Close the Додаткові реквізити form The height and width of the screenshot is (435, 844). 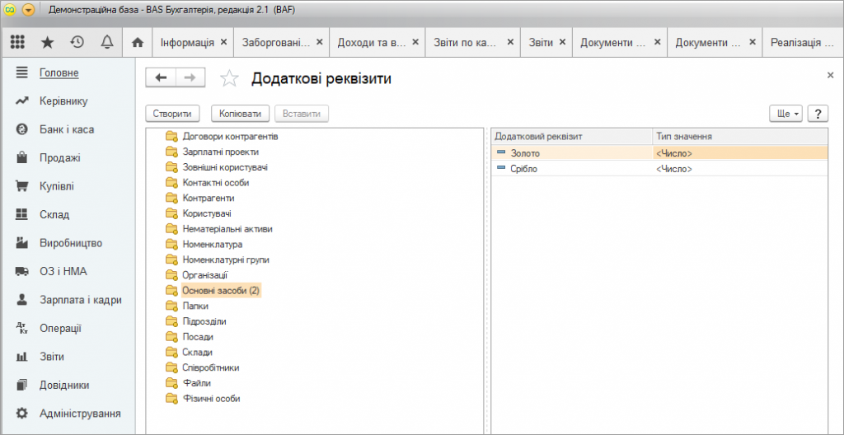(830, 75)
